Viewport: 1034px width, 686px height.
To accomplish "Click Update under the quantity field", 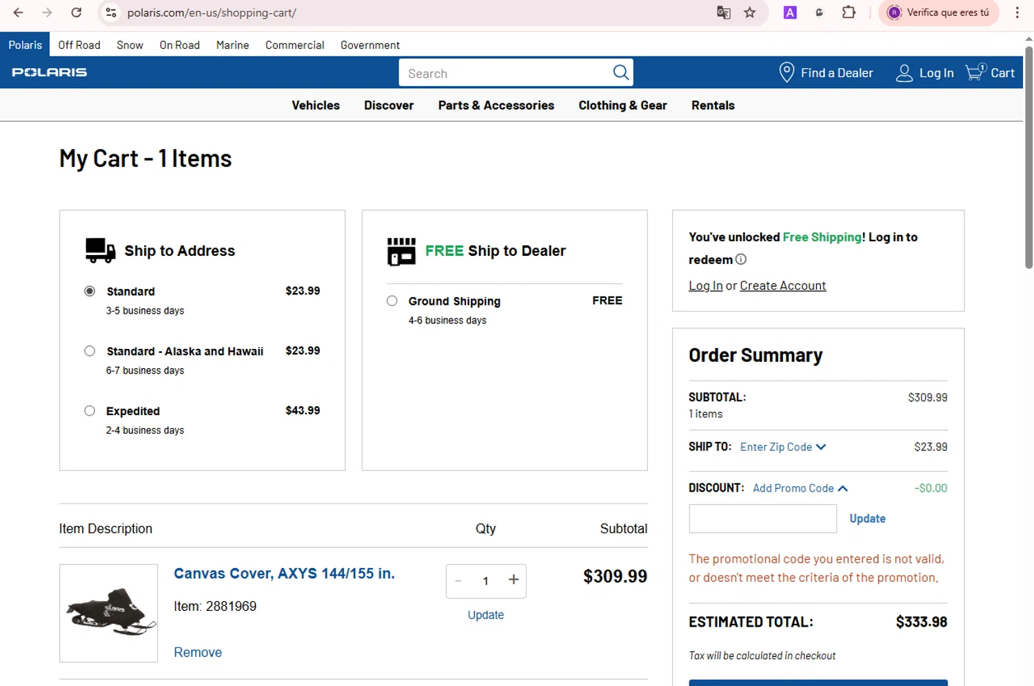I will point(486,615).
